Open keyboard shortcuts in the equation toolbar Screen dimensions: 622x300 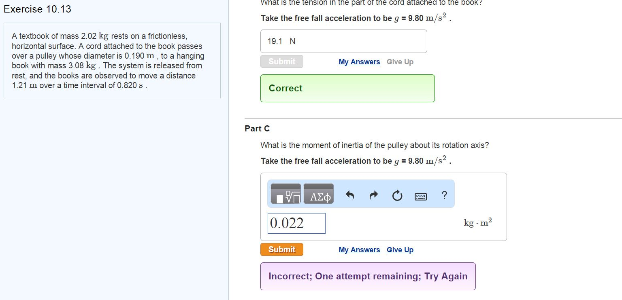click(420, 196)
